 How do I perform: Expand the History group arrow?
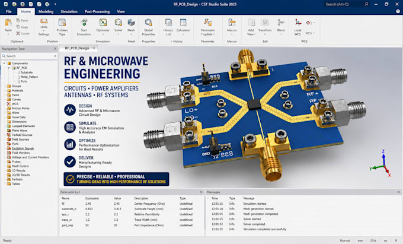[171, 42]
